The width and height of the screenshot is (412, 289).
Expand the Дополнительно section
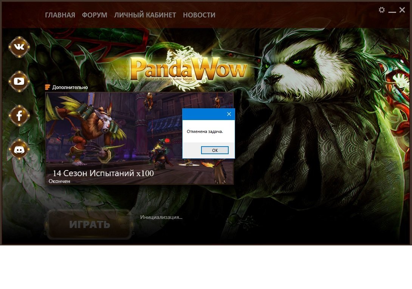coord(67,87)
